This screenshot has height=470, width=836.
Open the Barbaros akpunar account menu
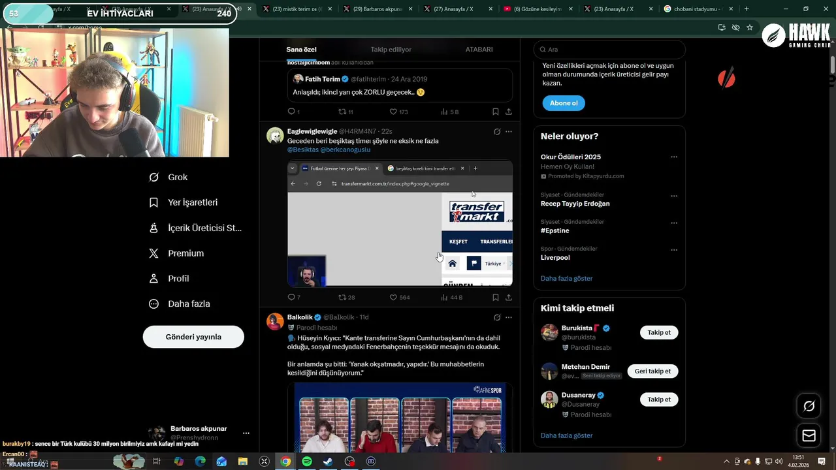click(x=246, y=433)
